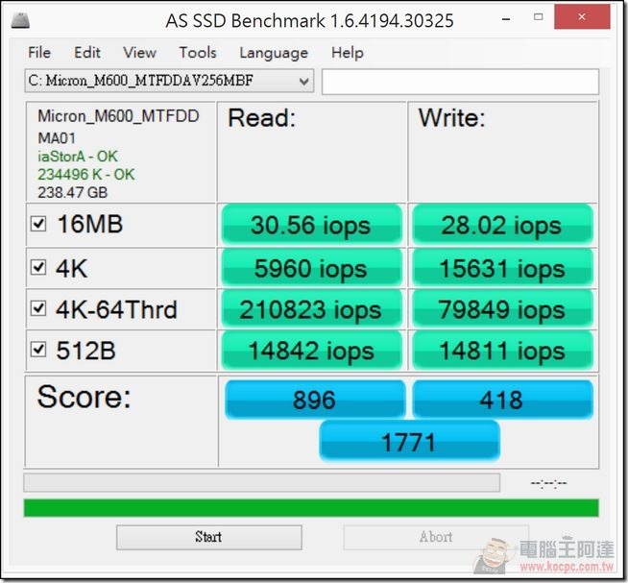The height and width of the screenshot is (583, 628).
Task: Click the 4K write result 15631 iops
Action: point(502,268)
